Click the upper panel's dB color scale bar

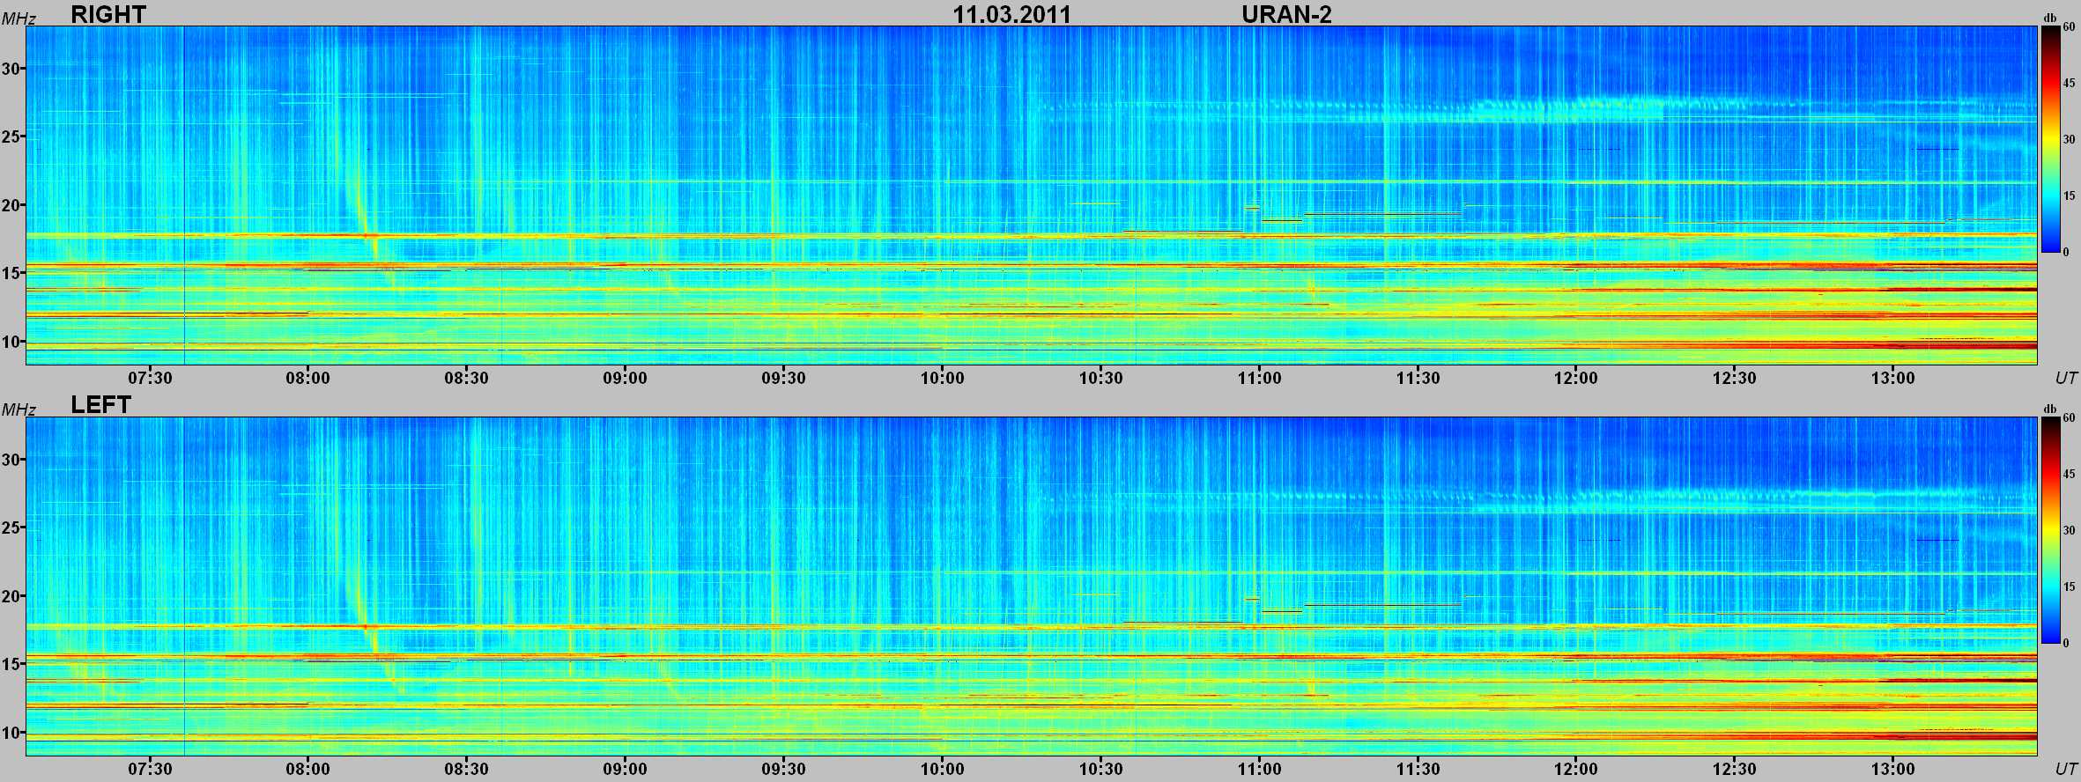pos(2050,139)
